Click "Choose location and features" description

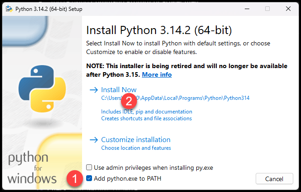136,148
